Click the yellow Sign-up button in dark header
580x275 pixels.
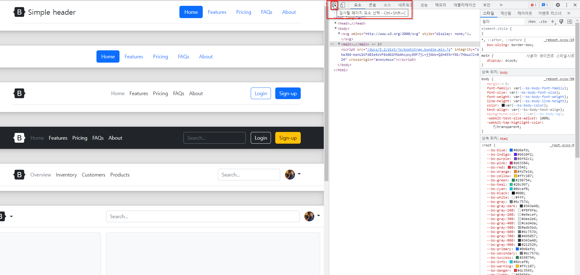(288, 138)
